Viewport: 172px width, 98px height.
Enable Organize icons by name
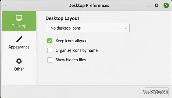point(50,50)
